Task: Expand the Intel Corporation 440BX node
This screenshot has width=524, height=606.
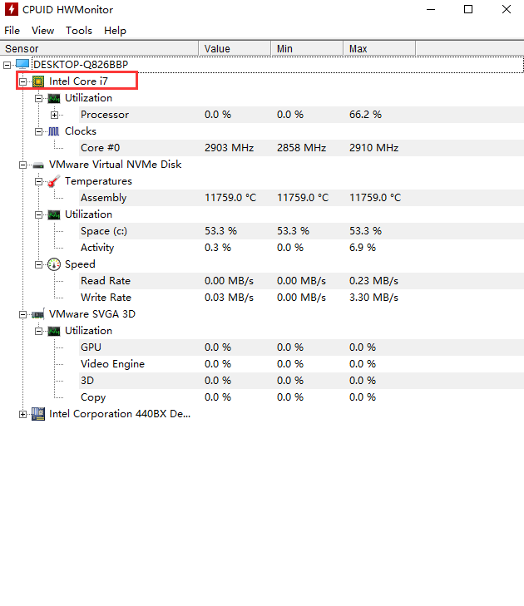Action: pyautogui.click(x=23, y=414)
